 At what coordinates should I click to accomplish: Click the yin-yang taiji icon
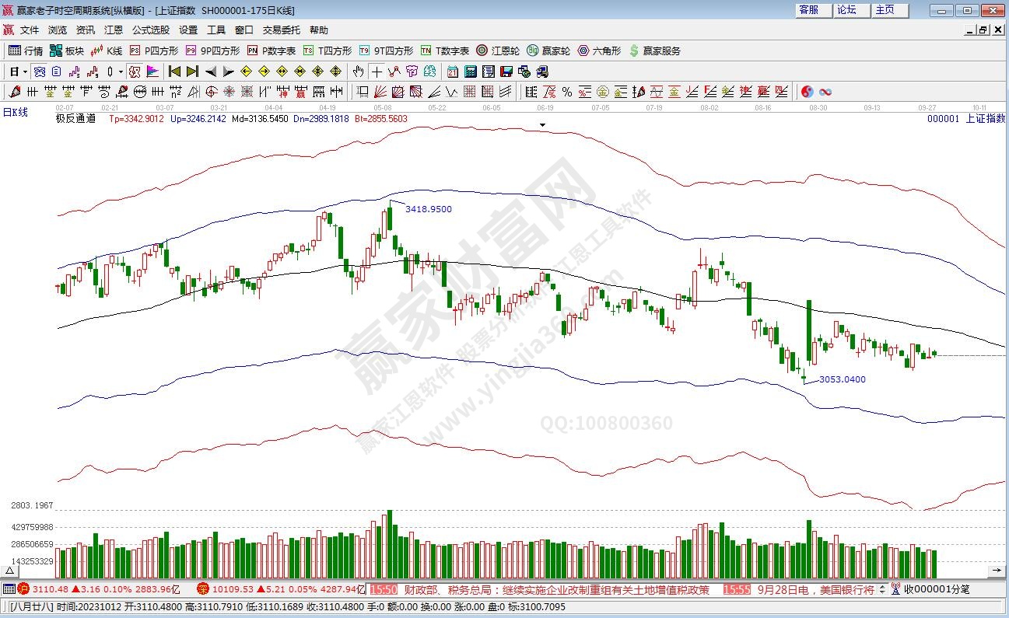pyautogui.click(x=807, y=92)
